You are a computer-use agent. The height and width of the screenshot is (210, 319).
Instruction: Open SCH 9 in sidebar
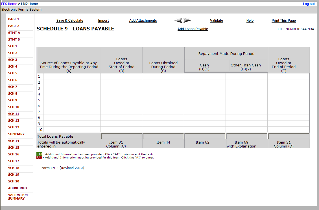click(x=13, y=100)
